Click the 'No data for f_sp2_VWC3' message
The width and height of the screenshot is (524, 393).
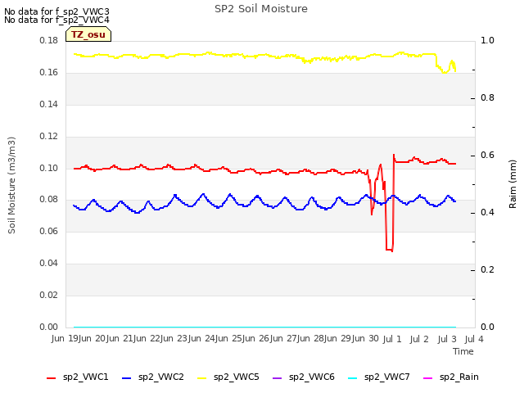56,11
